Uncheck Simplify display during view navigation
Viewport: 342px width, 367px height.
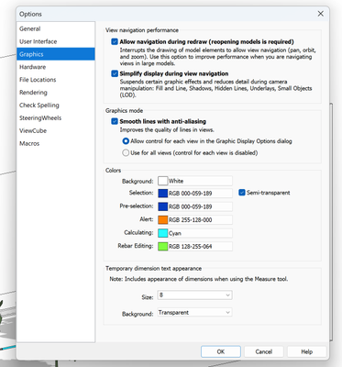coord(115,73)
